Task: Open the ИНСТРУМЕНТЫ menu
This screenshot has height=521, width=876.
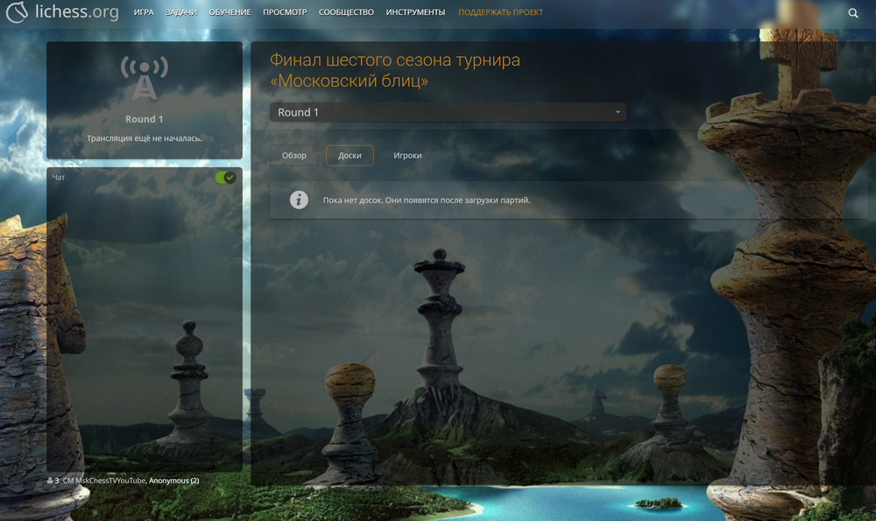Action: tap(415, 12)
